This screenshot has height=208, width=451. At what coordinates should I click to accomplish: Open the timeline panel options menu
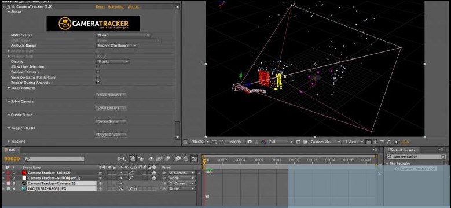click(x=376, y=150)
